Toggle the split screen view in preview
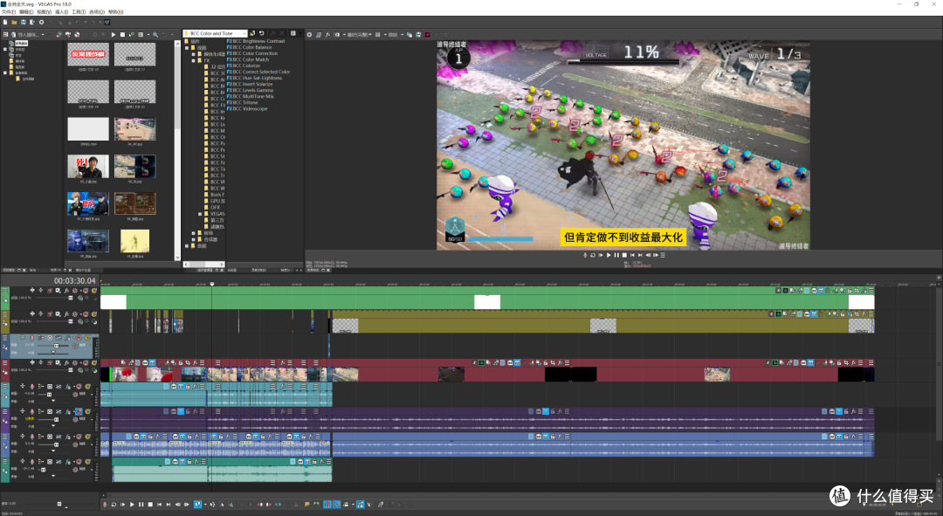The width and height of the screenshot is (943, 516). coord(337,34)
